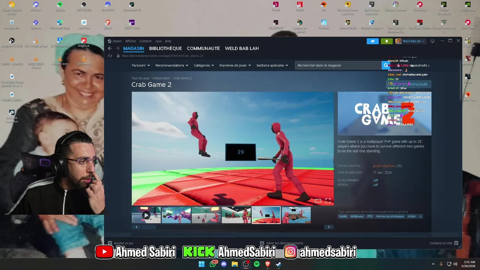The height and width of the screenshot is (270, 480).
Task: Select the Rocket League desktop icon
Action: pyautogui.click(x=372, y=25)
